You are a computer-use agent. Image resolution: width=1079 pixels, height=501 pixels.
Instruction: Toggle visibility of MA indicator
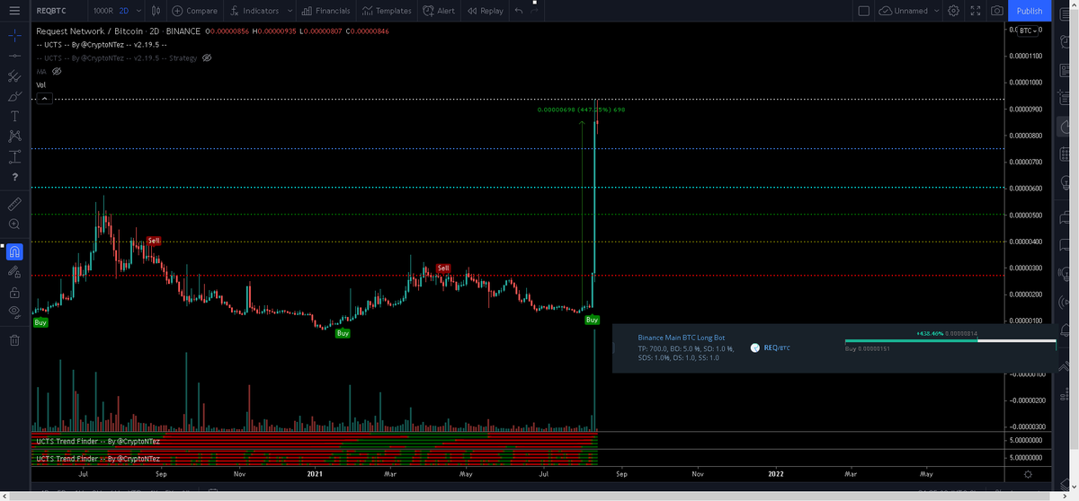(56, 71)
